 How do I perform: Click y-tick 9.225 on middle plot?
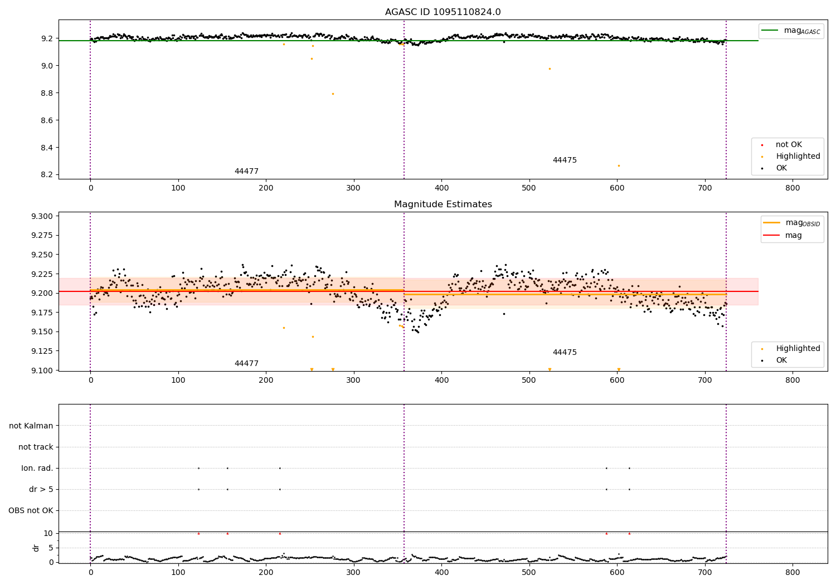tap(42, 274)
